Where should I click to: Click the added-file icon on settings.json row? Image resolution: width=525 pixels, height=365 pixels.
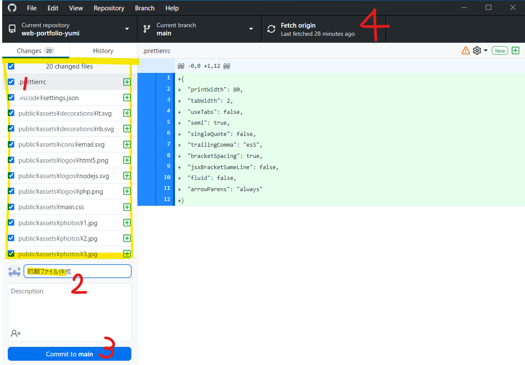tap(127, 98)
